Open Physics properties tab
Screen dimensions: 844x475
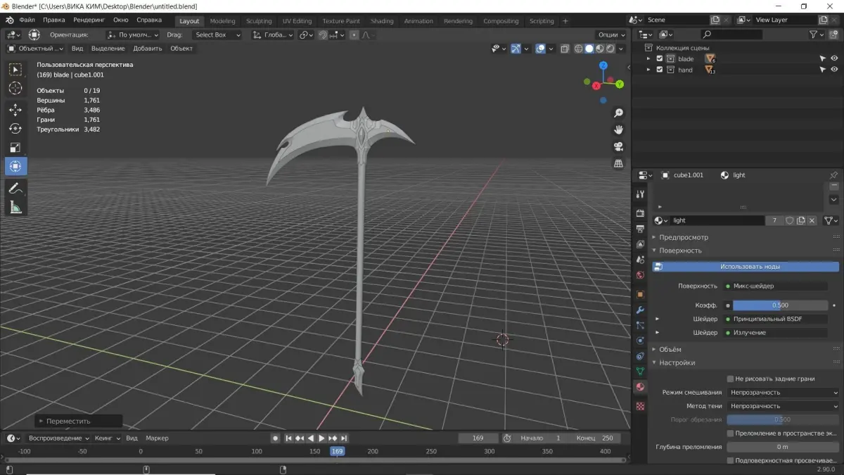pyautogui.click(x=640, y=341)
